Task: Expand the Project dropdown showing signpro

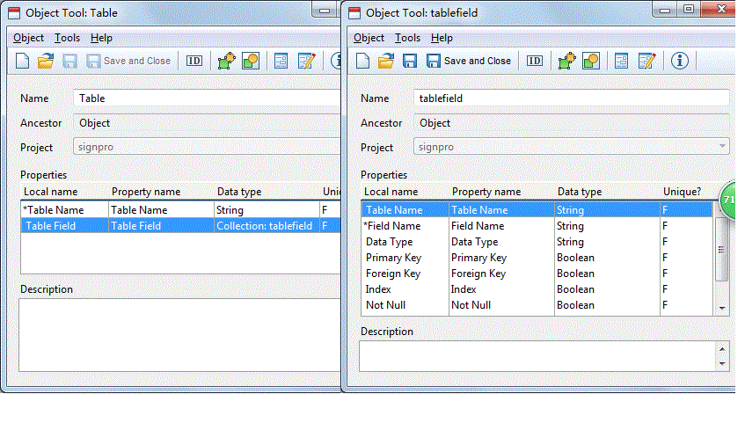Action: click(722, 147)
